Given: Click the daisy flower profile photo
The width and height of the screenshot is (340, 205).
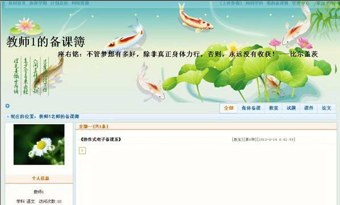Looking at the screenshot, I should point(39,144).
